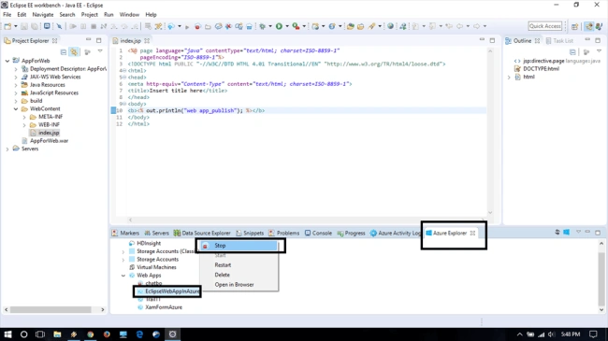Click Collapse All in Project Explorer
This screenshot has width=608, height=341.
tap(64, 52)
